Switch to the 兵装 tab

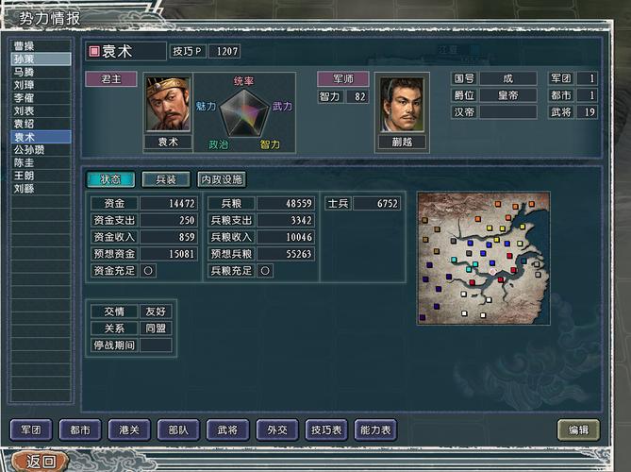(x=166, y=179)
